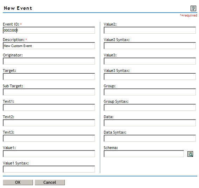Activate the Value2 Syntax input

coord(150,46)
